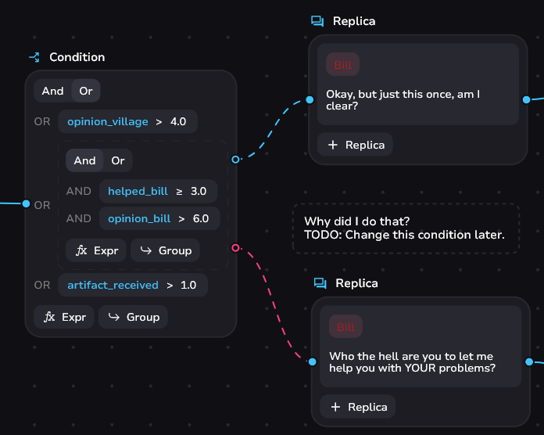Open the artifact_received variable selector
544x435 pixels.
113,286
